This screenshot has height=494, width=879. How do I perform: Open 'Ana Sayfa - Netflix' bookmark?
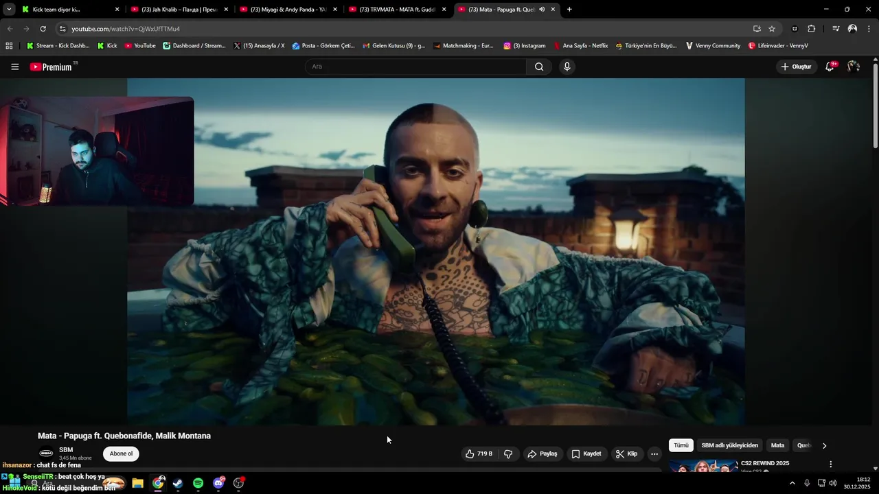pos(581,46)
